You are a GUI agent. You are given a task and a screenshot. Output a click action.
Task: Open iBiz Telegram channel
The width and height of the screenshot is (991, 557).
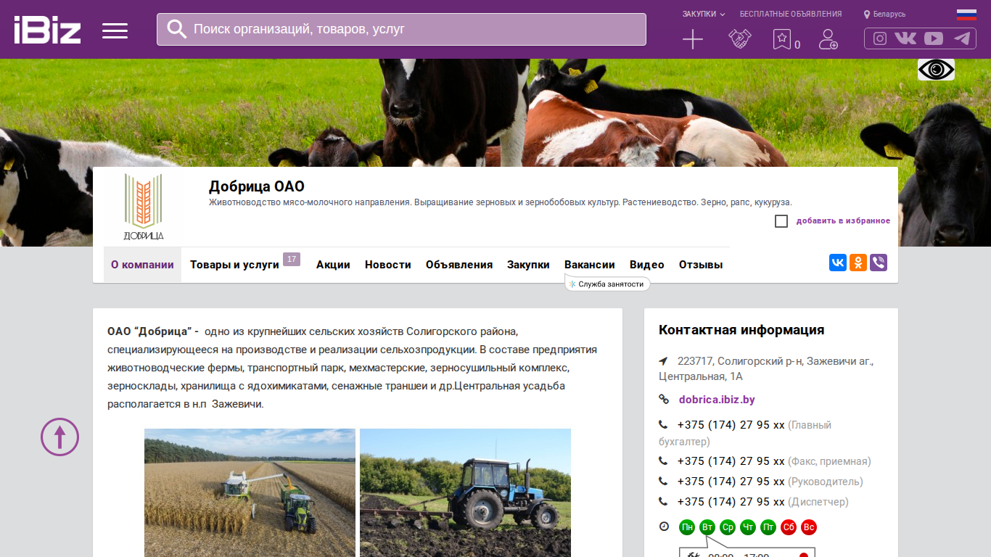(x=962, y=38)
